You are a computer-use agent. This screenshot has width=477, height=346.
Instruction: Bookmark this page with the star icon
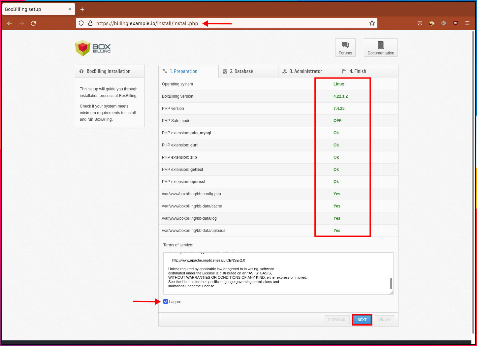372,23
